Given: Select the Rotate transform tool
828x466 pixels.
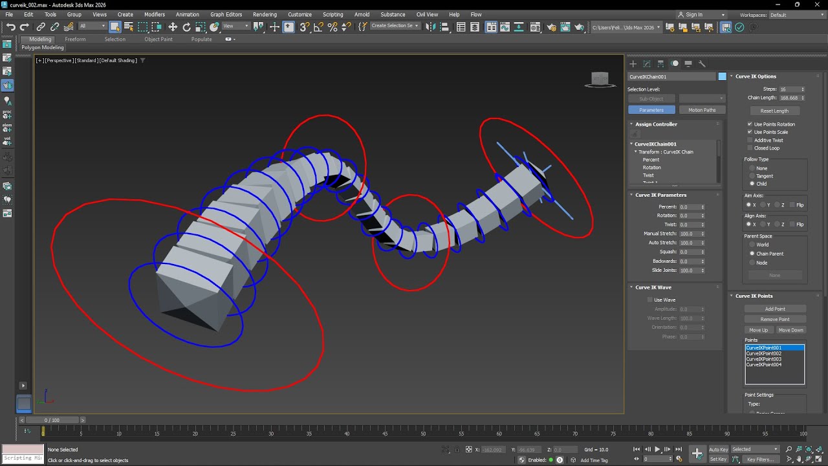Looking at the screenshot, I should click(x=187, y=27).
